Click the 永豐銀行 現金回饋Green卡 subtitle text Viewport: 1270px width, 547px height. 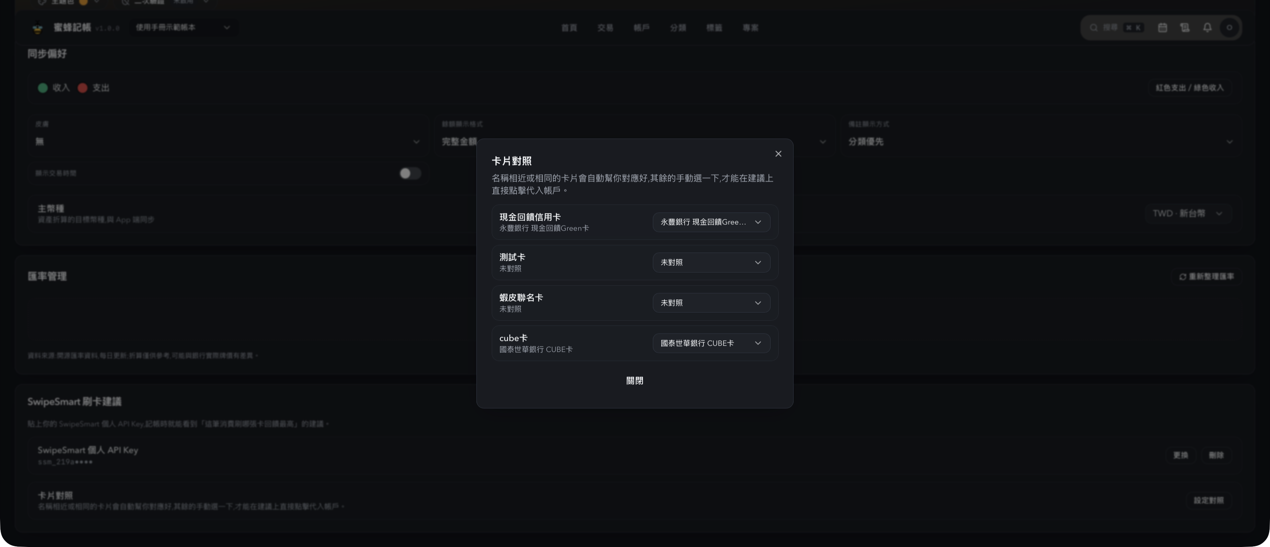544,228
